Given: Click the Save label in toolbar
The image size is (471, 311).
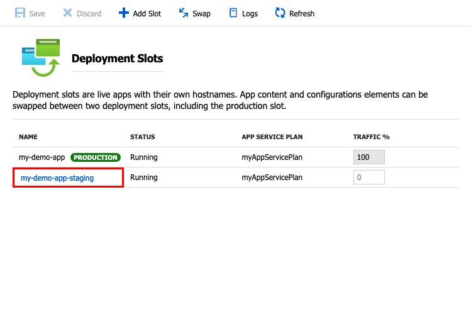Looking at the screenshot, I should [37, 13].
